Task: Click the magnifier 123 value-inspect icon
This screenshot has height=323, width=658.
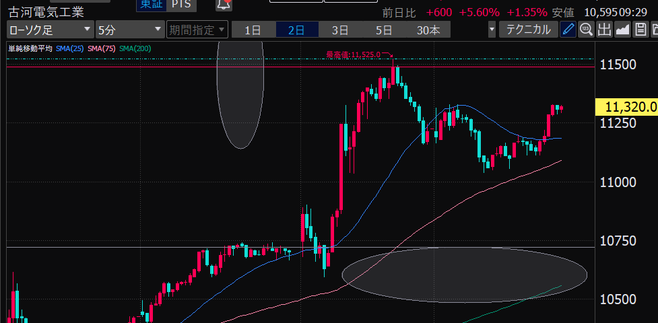Action: click(586, 30)
